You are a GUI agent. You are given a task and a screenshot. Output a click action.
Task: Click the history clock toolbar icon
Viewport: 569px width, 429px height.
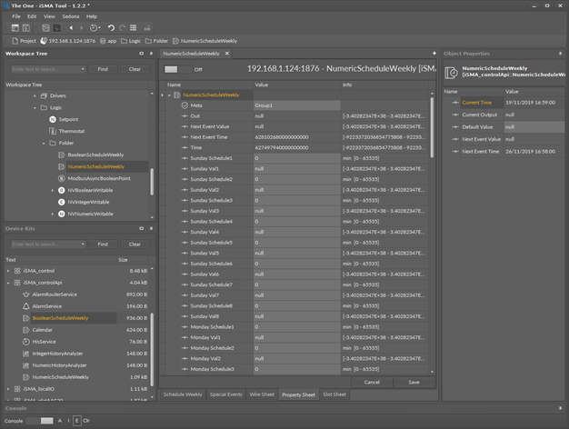pos(93,28)
